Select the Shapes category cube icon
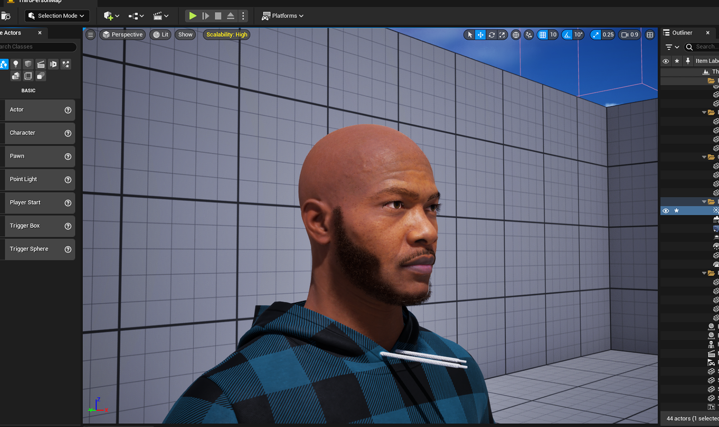The image size is (719, 427). point(28,64)
